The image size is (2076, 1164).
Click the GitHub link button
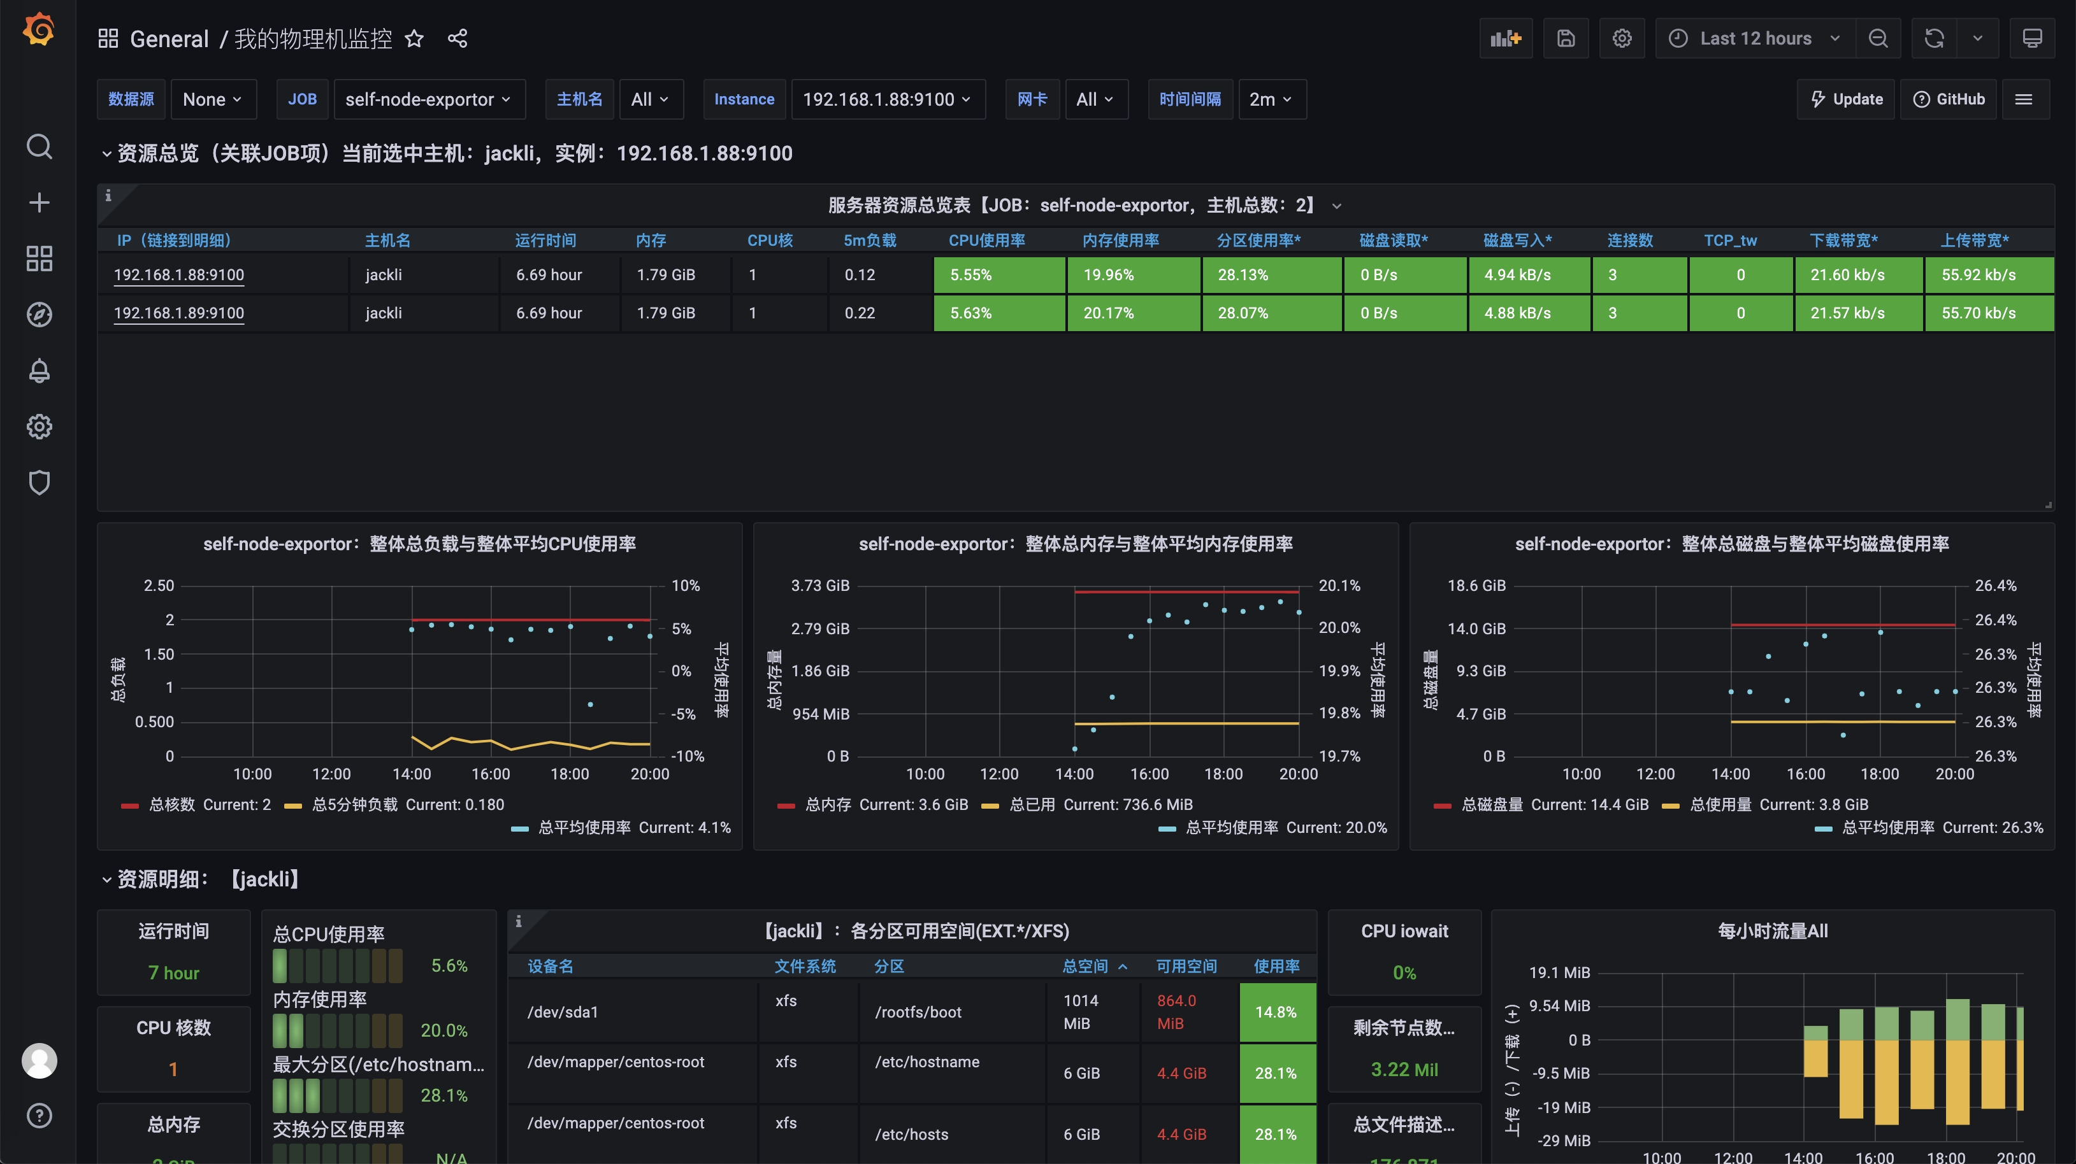(x=1949, y=99)
